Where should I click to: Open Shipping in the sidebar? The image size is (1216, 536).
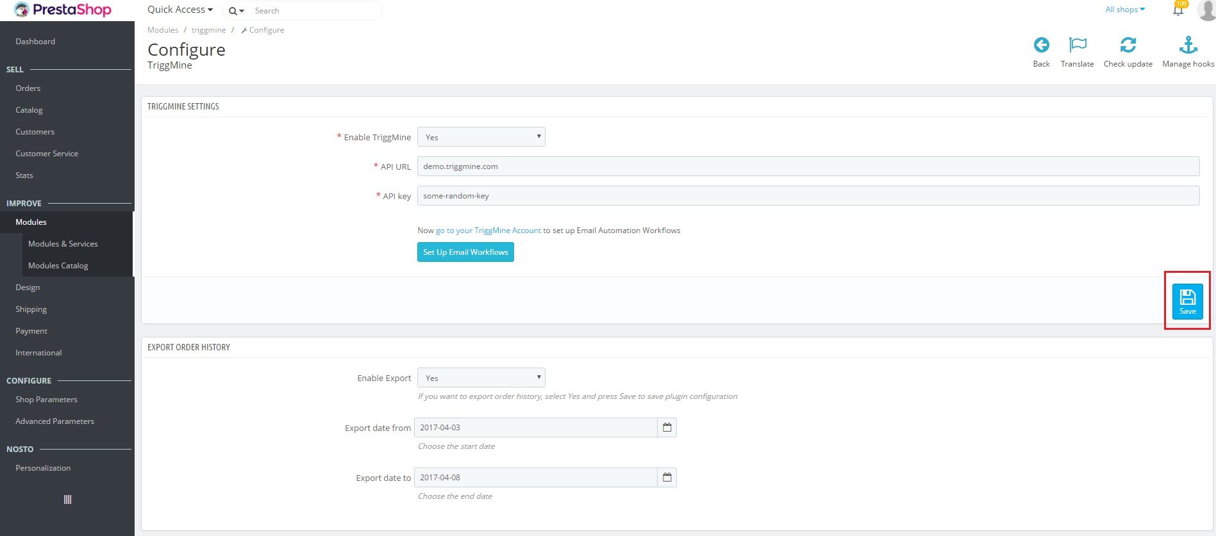[31, 309]
